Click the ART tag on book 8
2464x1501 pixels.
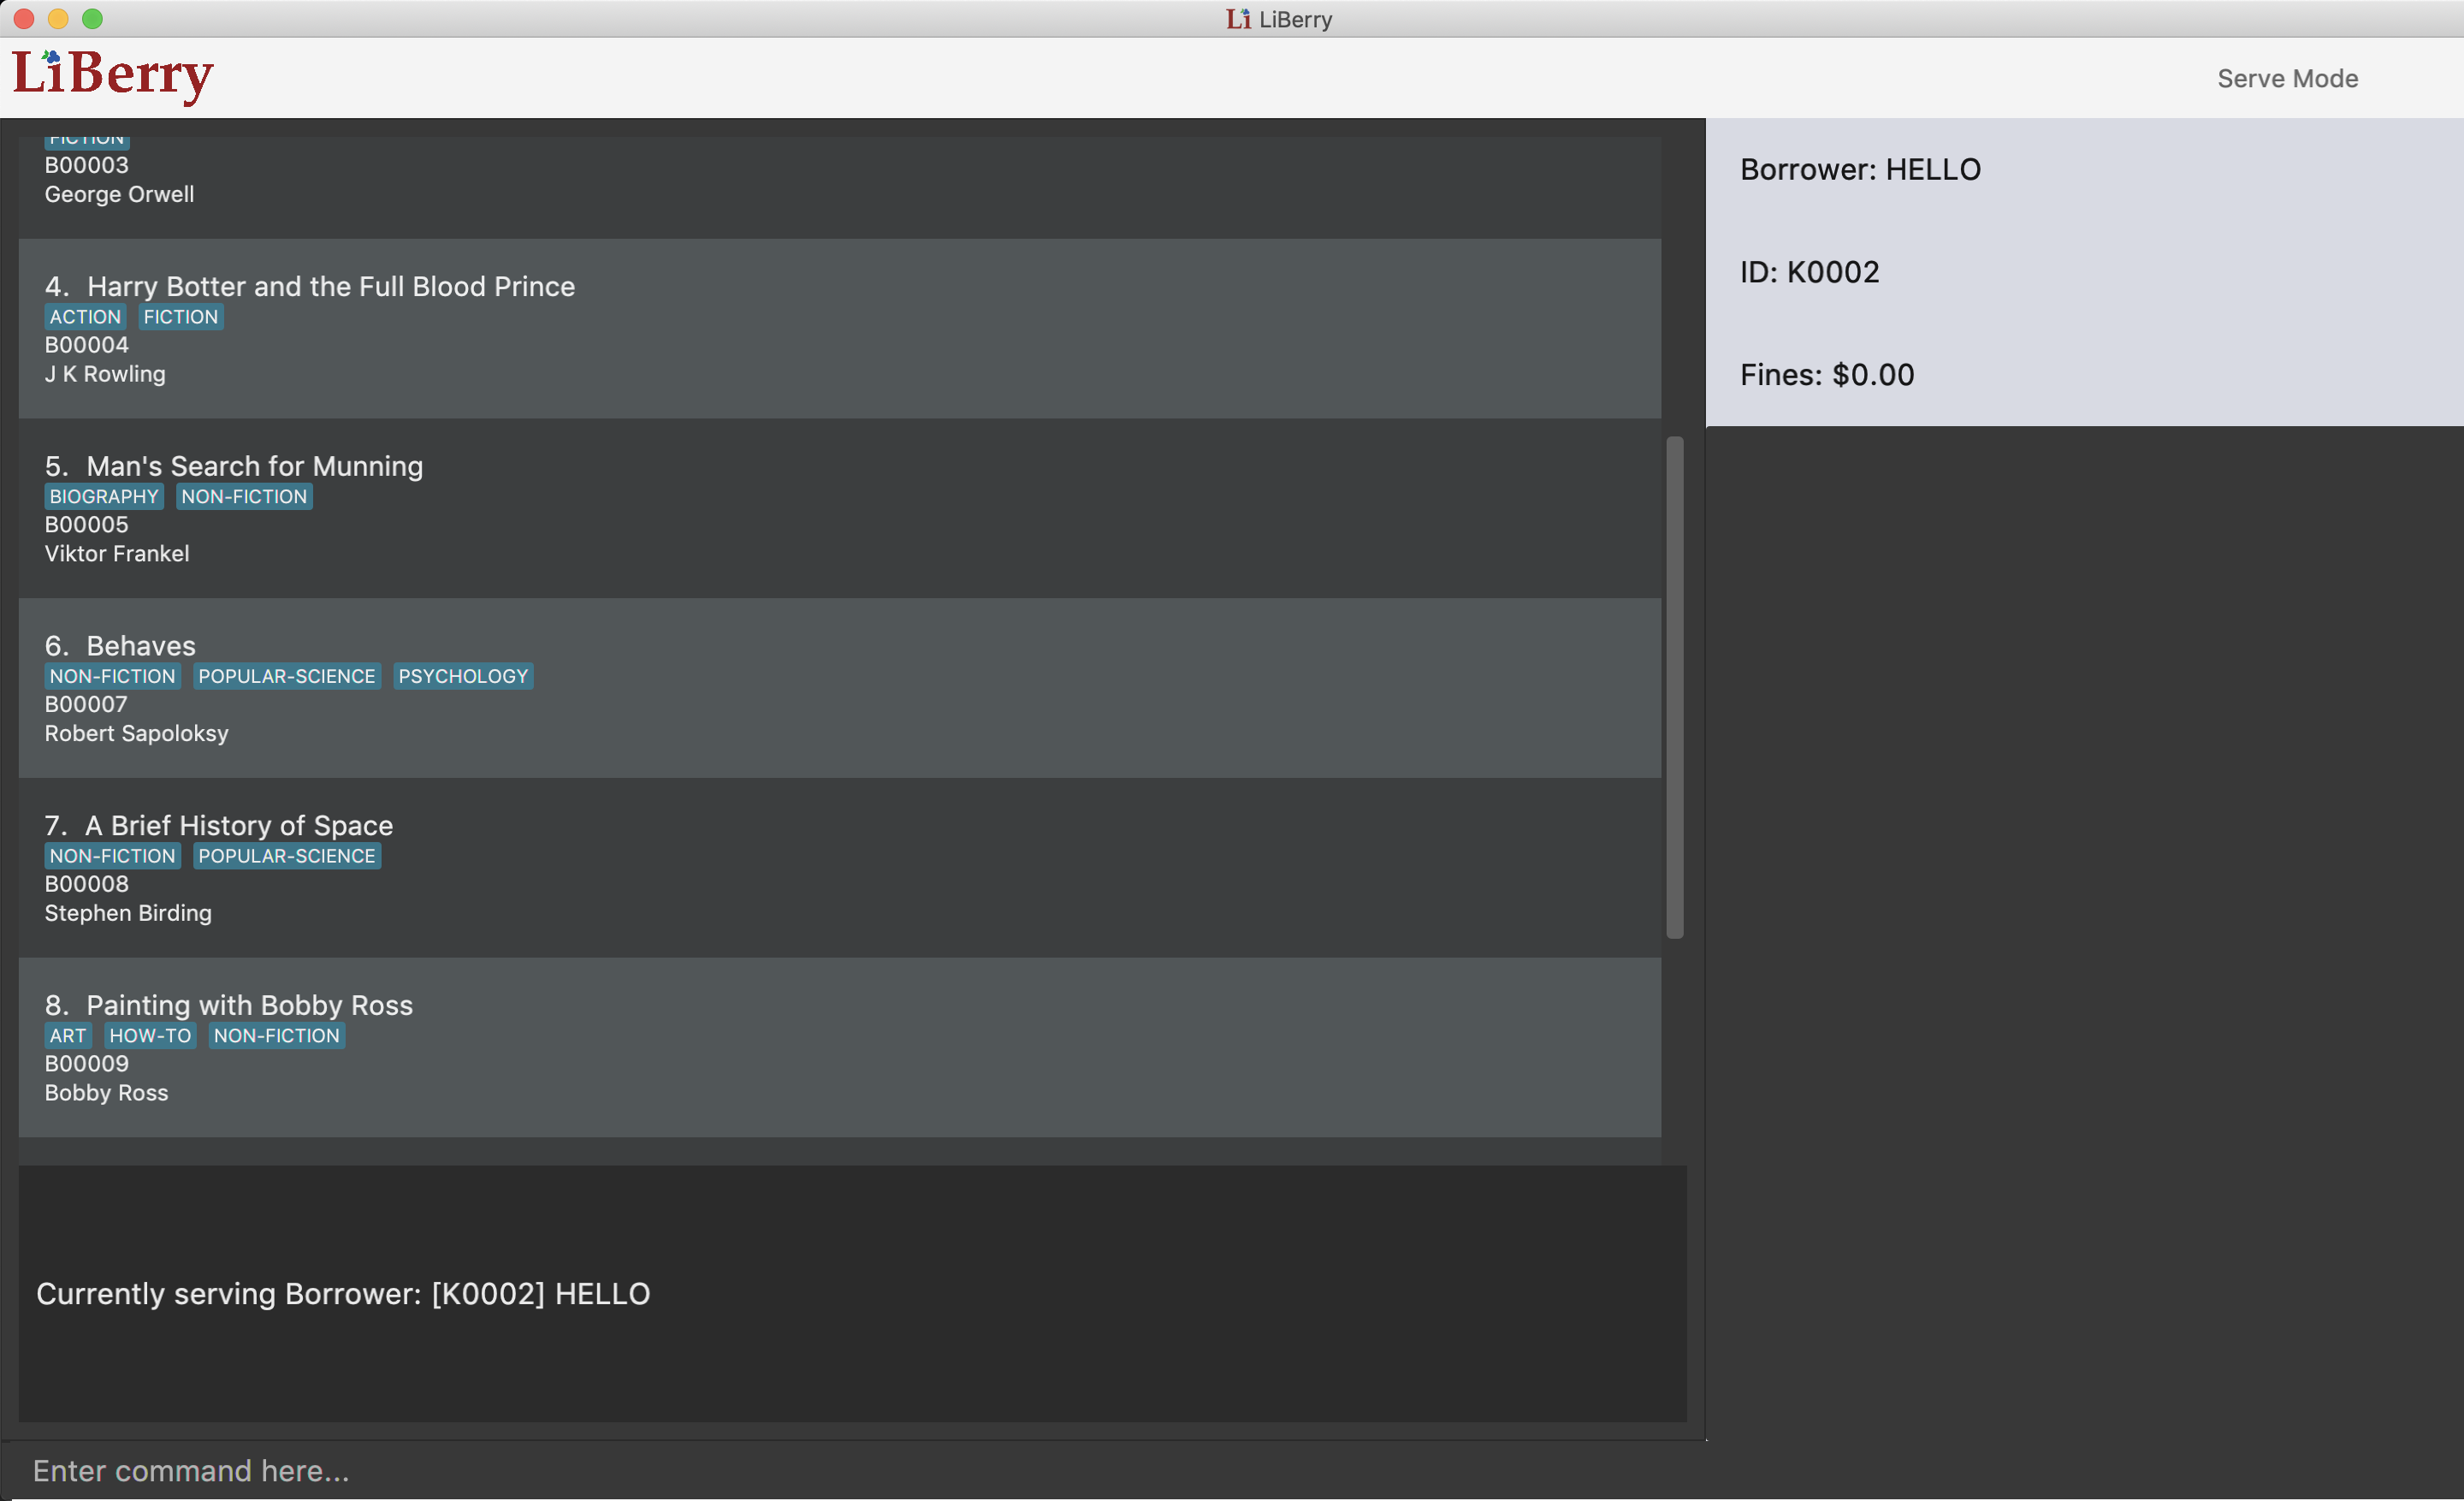coord(68,1036)
